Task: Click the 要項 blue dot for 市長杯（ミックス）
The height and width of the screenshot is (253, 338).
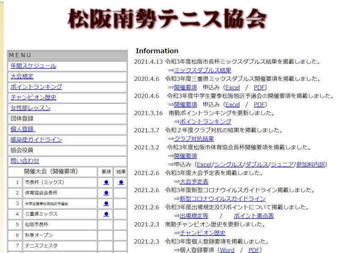Action: (x=106, y=183)
